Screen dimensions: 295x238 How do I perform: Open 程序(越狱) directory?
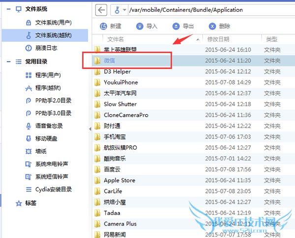point(45,88)
